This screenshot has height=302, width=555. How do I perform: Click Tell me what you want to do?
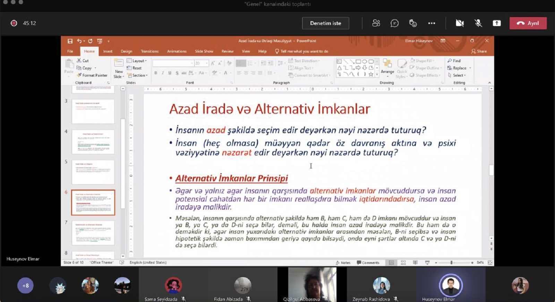[x=301, y=51]
